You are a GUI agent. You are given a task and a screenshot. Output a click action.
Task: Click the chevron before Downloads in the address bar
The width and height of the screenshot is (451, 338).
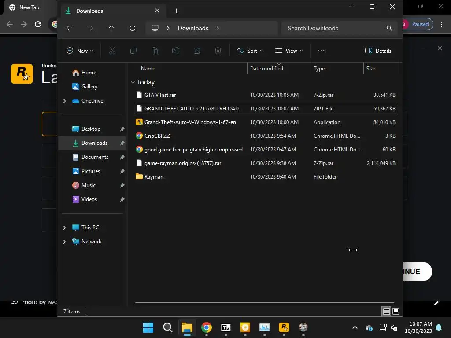click(x=168, y=28)
